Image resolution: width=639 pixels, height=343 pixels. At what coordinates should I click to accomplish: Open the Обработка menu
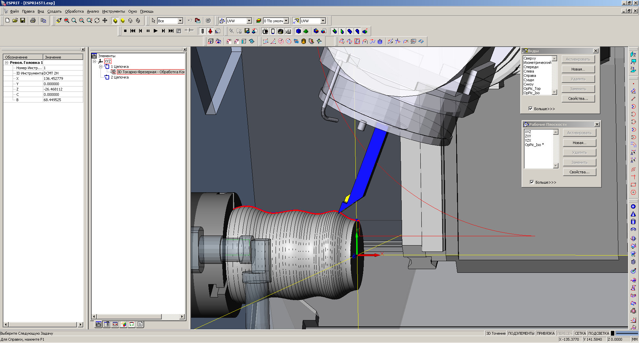point(74,11)
